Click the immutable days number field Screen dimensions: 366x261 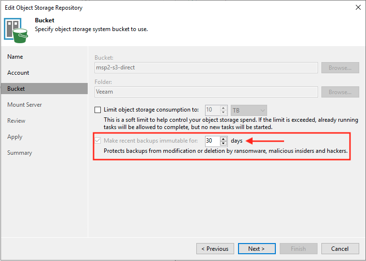click(x=212, y=141)
